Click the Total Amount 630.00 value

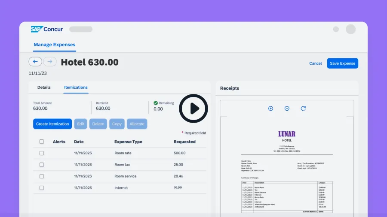[x=40, y=108]
